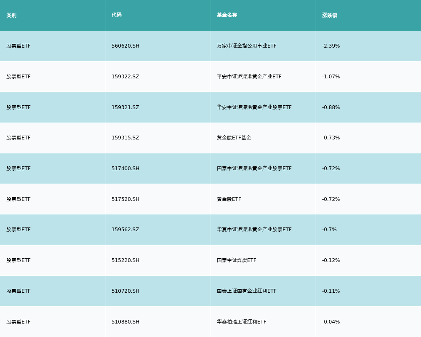
Task: Click 股票型ETF in the 560620.SH row
Action: [18, 46]
